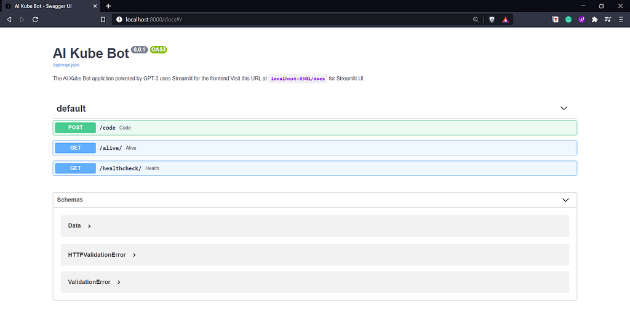Bookmark this page with the bookmark icon
This screenshot has width=630, height=336.
tap(103, 19)
